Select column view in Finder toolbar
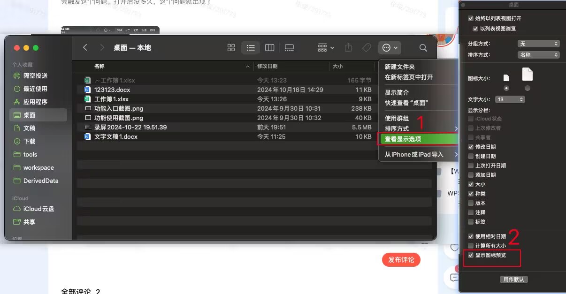 pos(269,48)
